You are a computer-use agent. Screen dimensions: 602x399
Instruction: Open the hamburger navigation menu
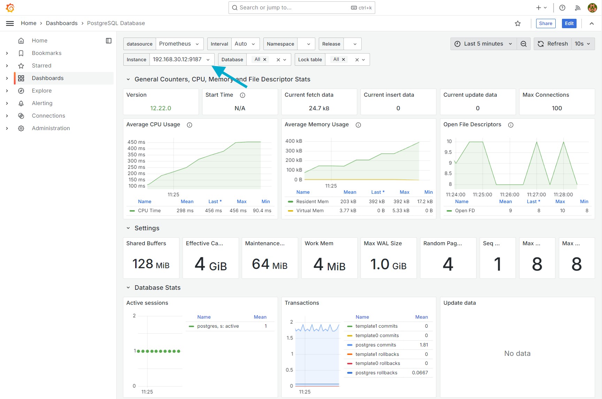[x=10, y=23]
